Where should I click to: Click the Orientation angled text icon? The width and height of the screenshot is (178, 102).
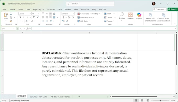tap(51, 21)
